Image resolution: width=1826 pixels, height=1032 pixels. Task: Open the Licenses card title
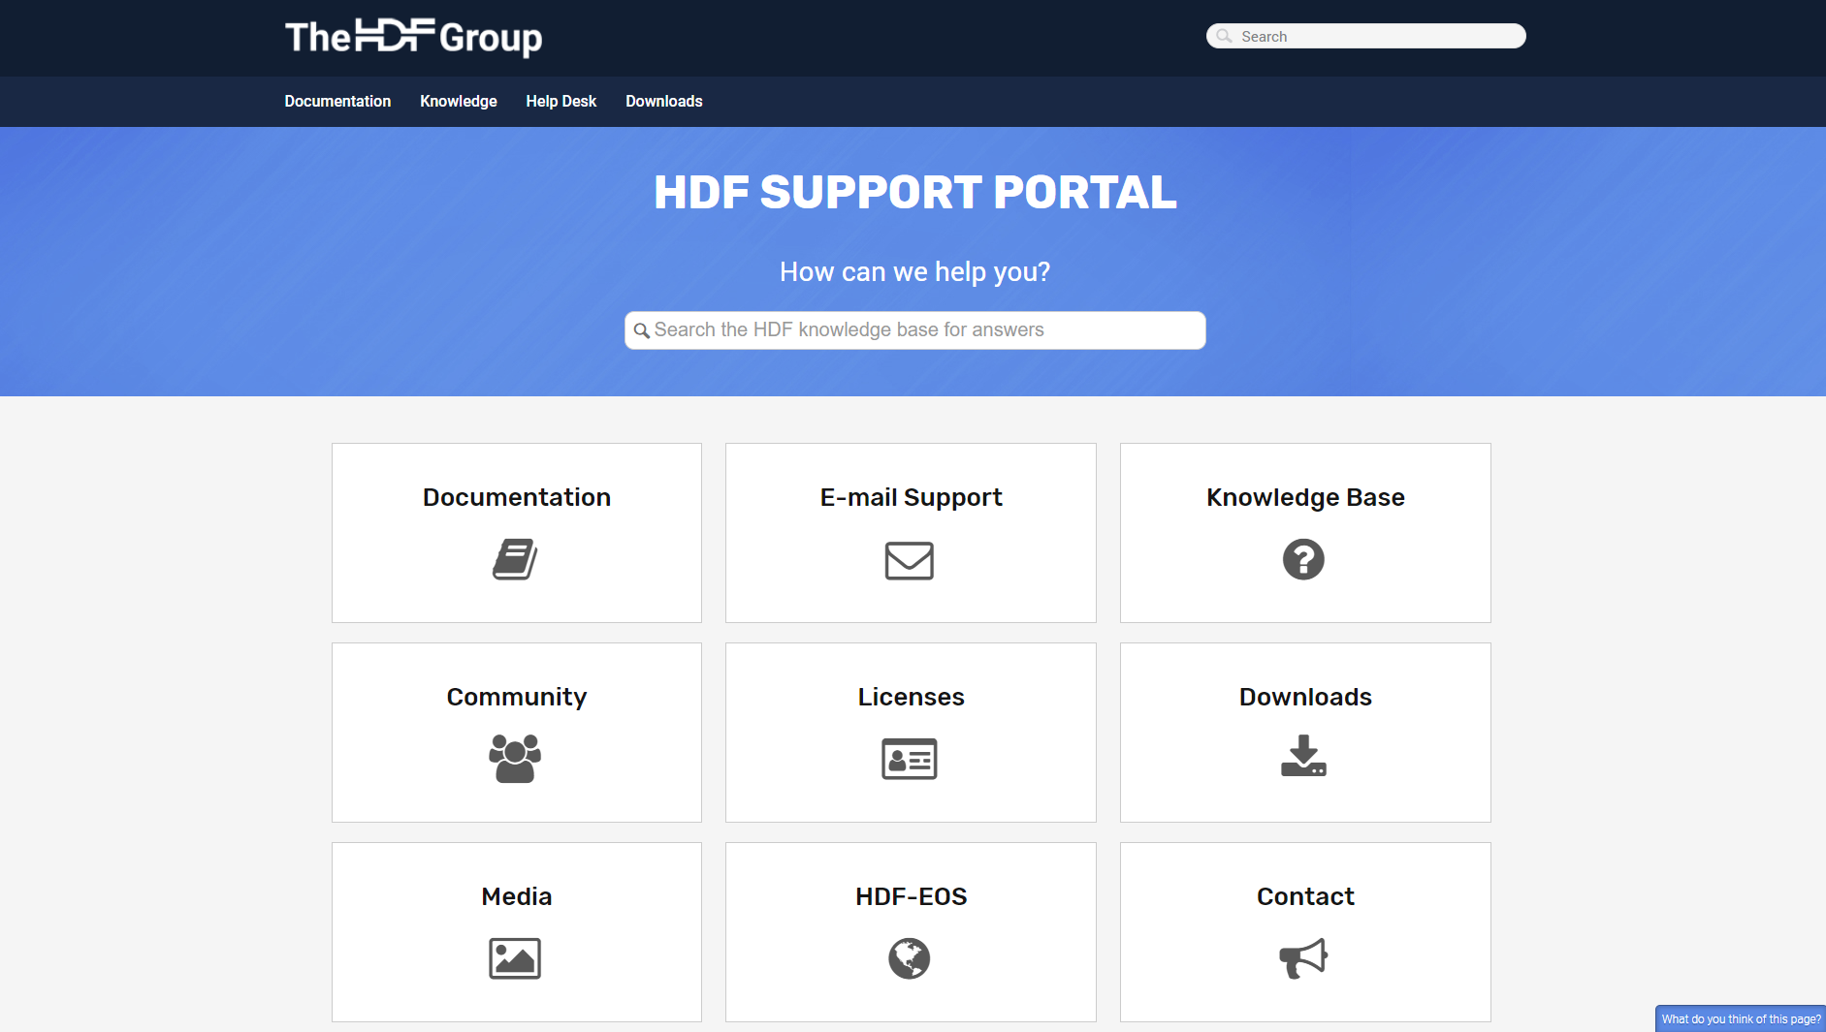(912, 697)
